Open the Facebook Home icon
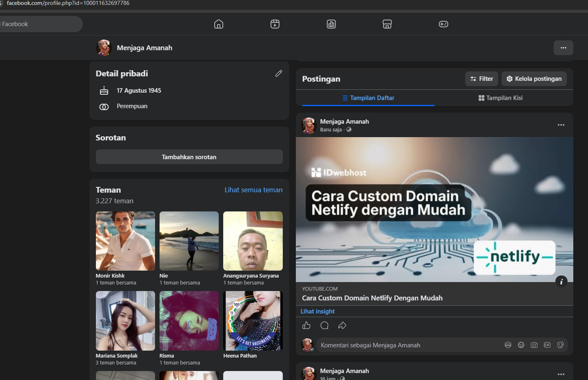588x380 pixels. [219, 24]
